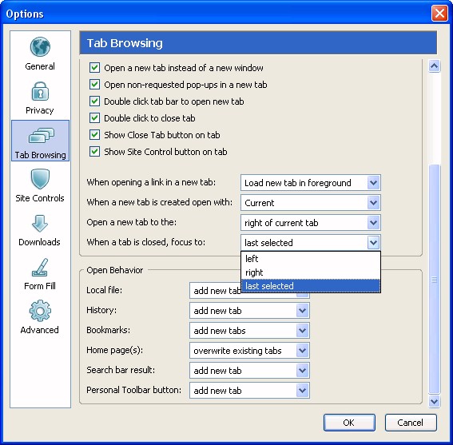Click the Cancel button

coord(411,423)
